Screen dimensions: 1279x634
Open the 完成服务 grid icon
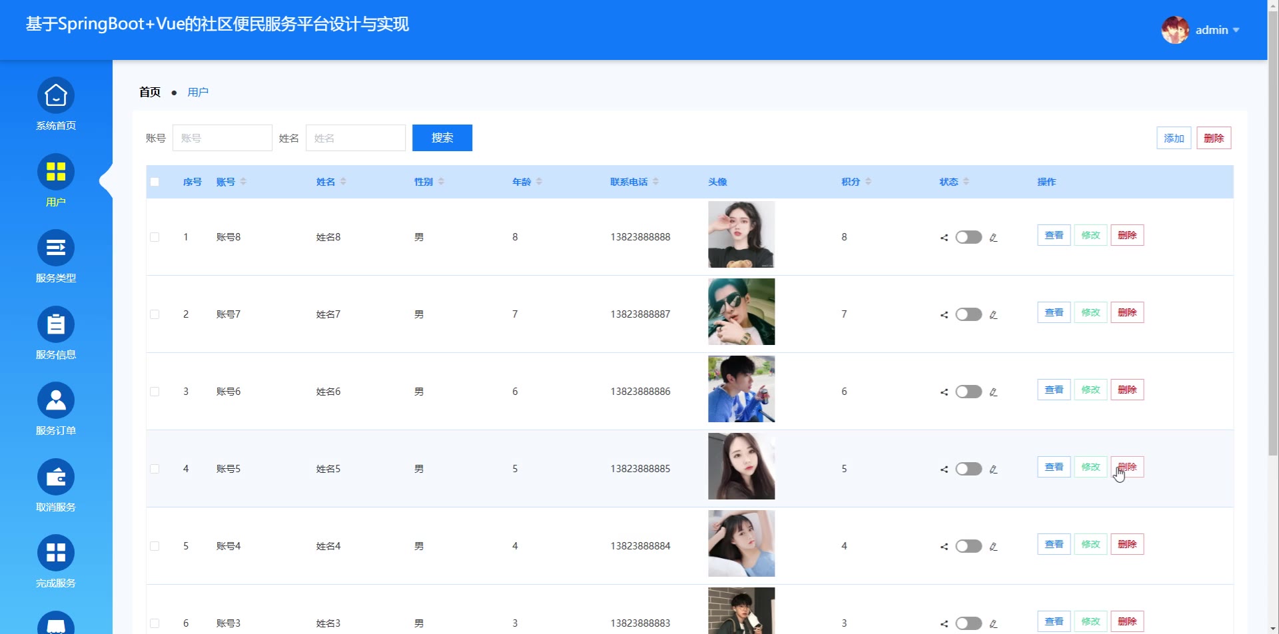tap(56, 553)
